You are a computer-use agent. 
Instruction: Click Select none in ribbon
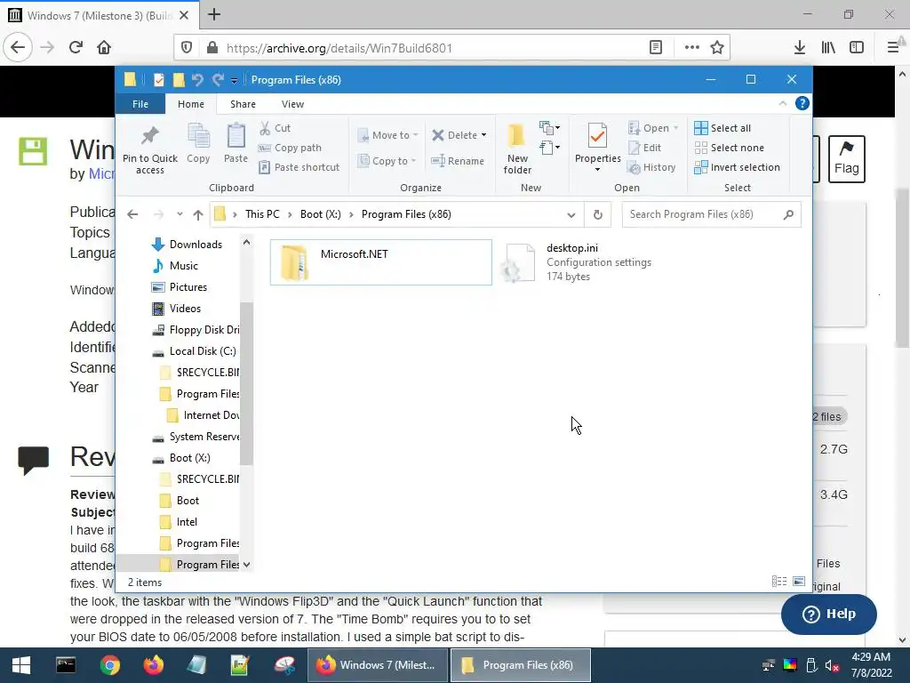[x=730, y=148]
